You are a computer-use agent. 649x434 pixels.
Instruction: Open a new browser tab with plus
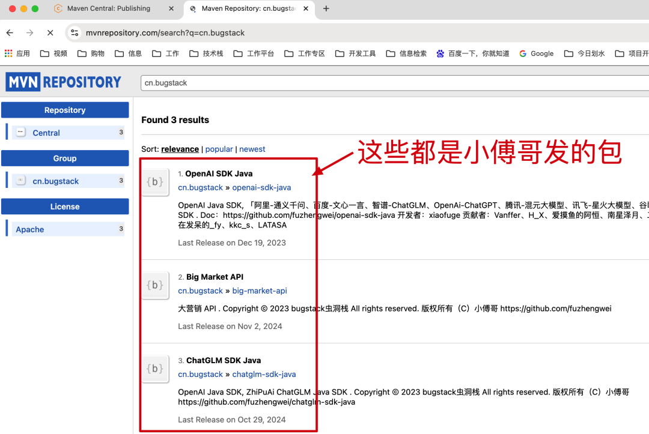coord(326,8)
